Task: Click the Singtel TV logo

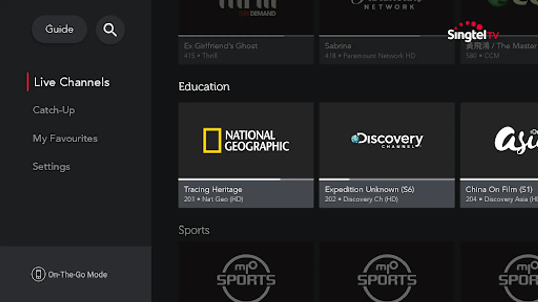Action: click(x=473, y=32)
